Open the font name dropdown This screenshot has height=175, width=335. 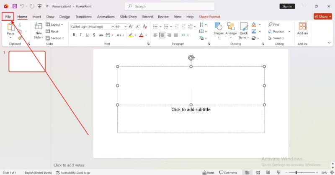pyautogui.click(x=112, y=26)
